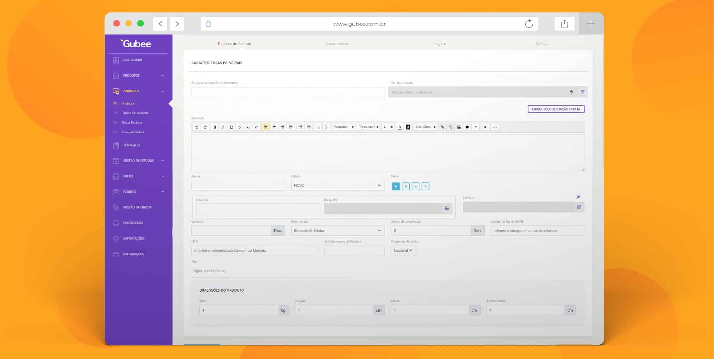Open the Estado dropdown showing NOVO
The image size is (714, 359).
338,186
